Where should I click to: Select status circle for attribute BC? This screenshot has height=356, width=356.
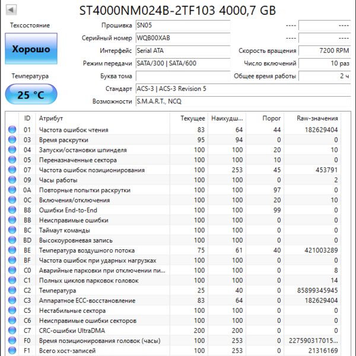12,230
